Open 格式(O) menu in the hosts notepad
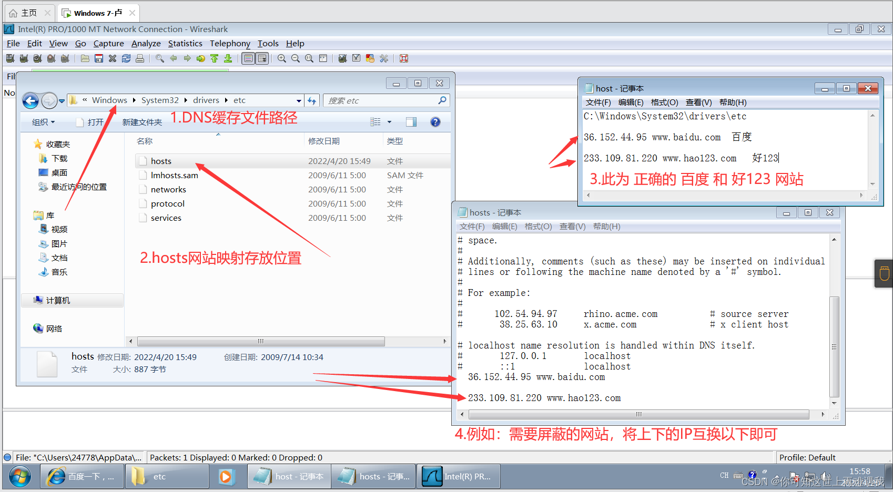 (x=539, y=227)
